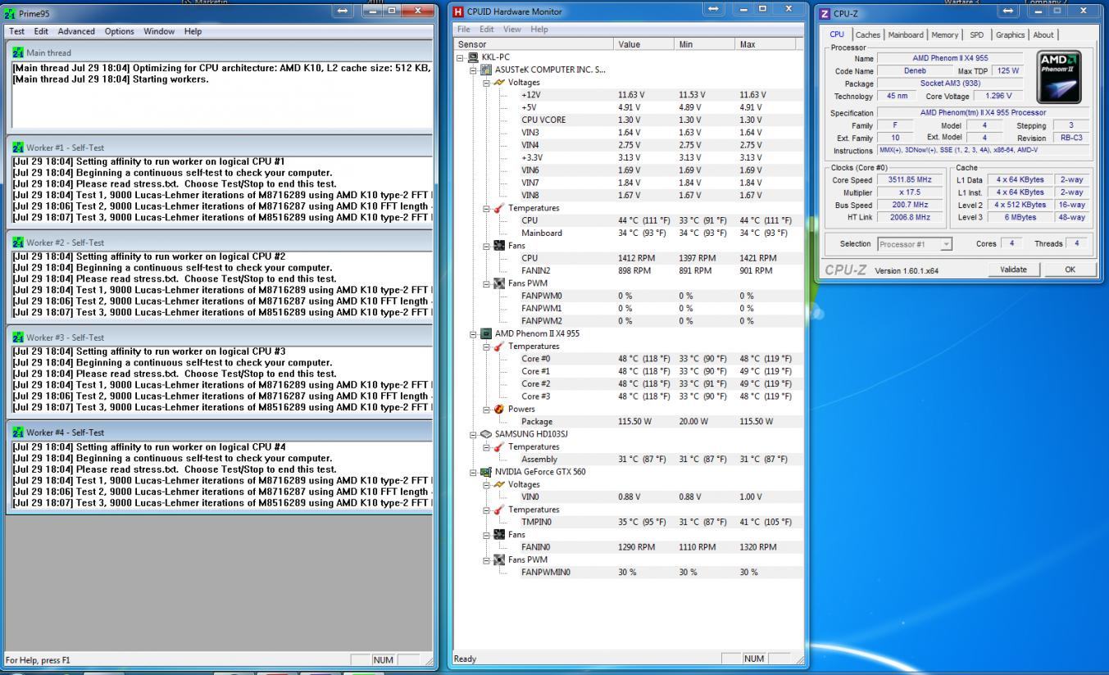Viewport: 1109px width, 675px height.
Task: Collapse the AMD Phenom II X4 955 node
Action: [x=474, y=333]
